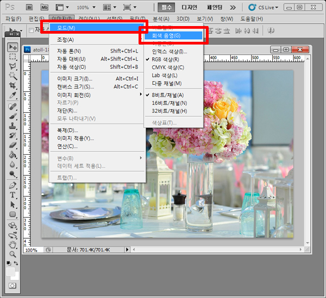Select the Rectangular Marquee tool
This screenshot has height=298, width=326.
click(12, 57)
